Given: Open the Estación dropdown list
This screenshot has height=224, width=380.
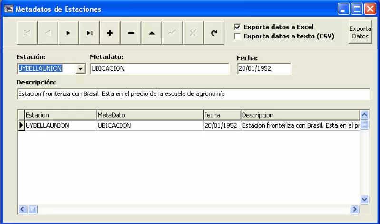Looking at the screenshot, I should pos(80,69).
